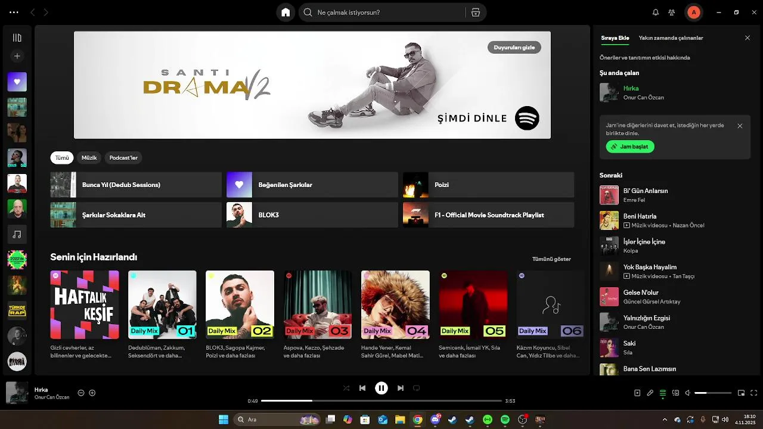Select the Tümü filter chip
The width and height of the screenshot is (763, 429).
point(62,158)
